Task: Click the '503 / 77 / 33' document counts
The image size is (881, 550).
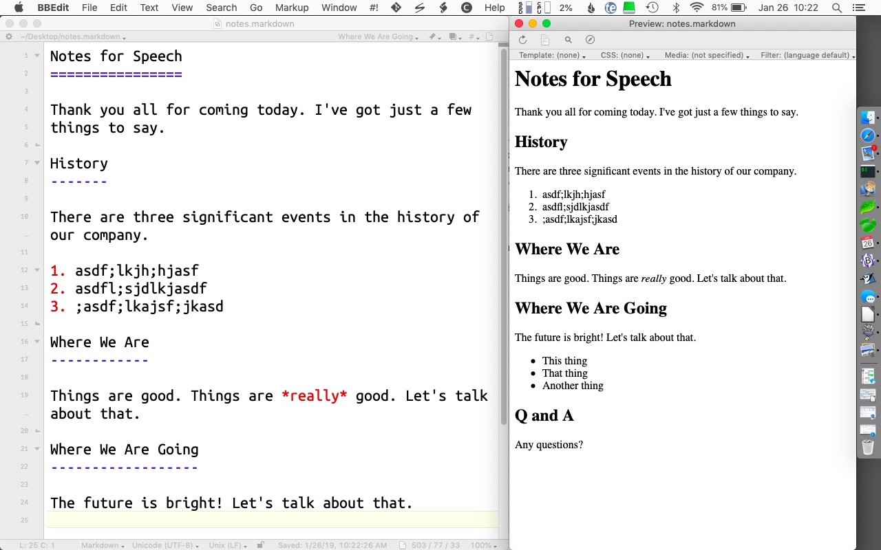Action: click(436, 545)
